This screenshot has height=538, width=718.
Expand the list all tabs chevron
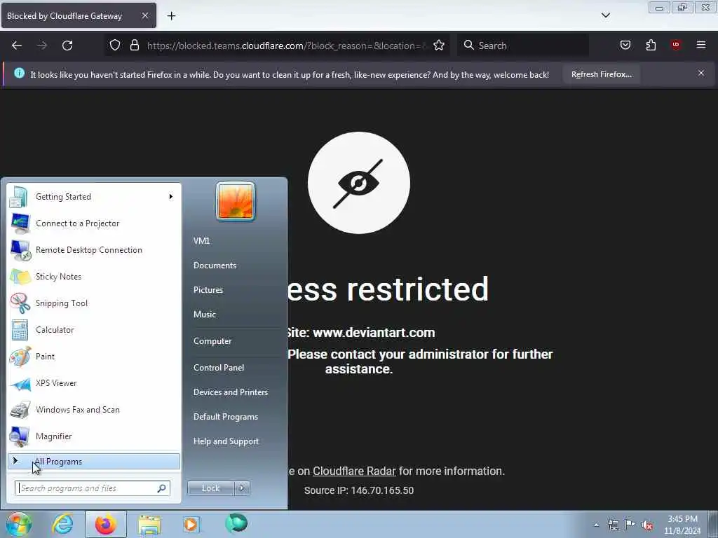point(605,15)
